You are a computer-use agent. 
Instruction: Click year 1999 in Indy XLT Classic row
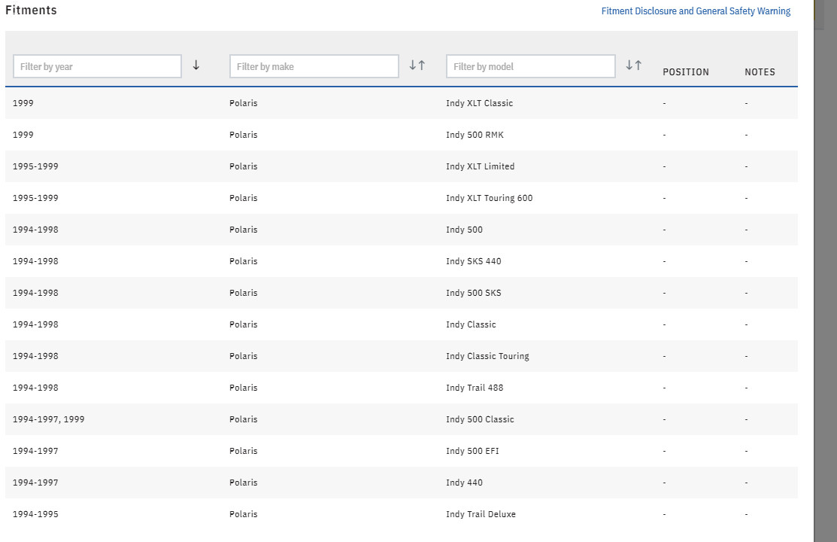(23, 103)
